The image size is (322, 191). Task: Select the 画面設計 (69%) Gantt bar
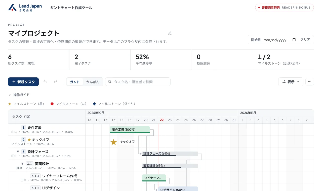click(170, 166)
